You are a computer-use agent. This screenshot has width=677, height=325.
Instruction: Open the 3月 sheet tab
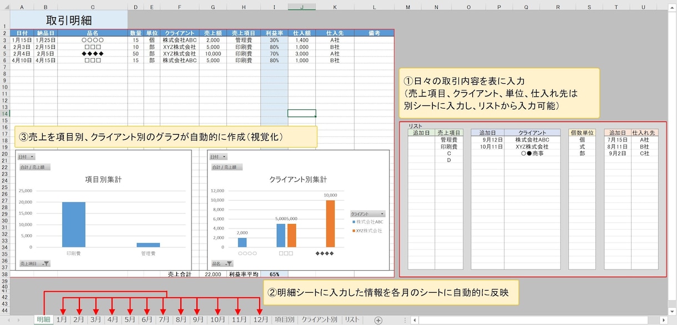(95, 320)
